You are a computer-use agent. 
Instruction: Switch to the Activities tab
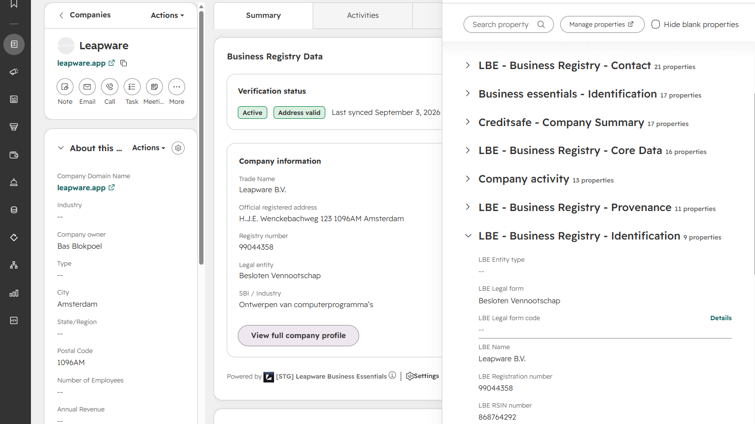pyautogui.click(x=363, y=15)
